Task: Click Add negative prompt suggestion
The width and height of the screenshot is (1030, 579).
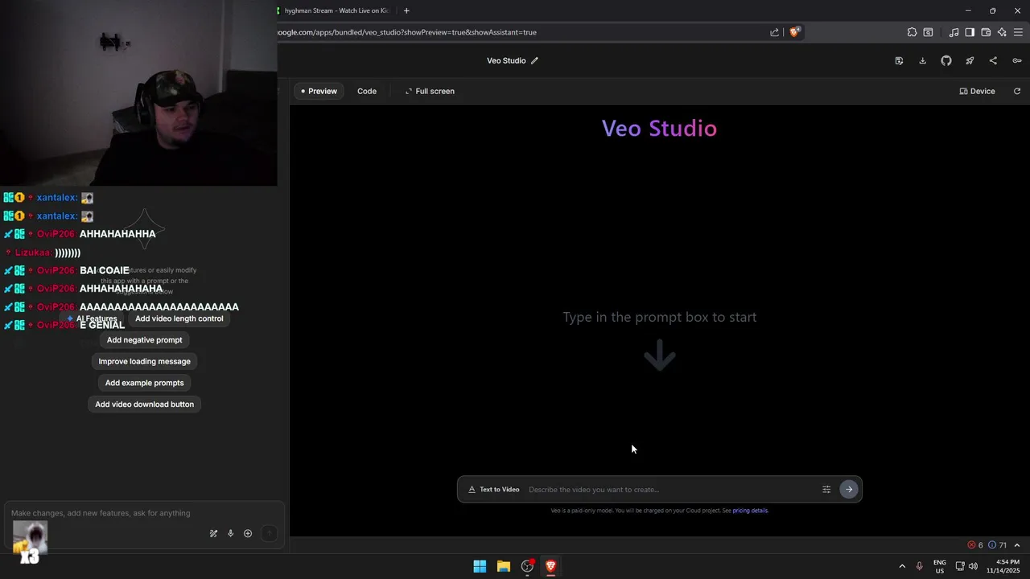Action: (x=145, y=340)
